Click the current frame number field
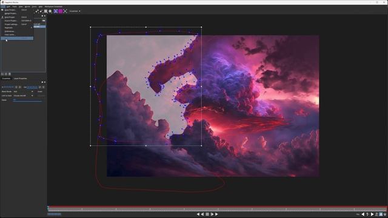The height and width of the screenshot is (218, 388). [x=54, y=214]
